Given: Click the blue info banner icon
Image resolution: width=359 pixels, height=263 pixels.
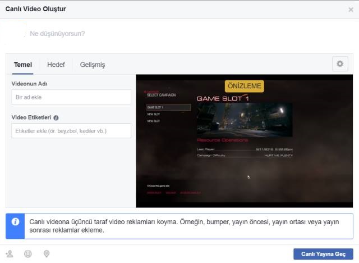Looking at the screenshot, I should pyautogui.click(x=15, y=221).
